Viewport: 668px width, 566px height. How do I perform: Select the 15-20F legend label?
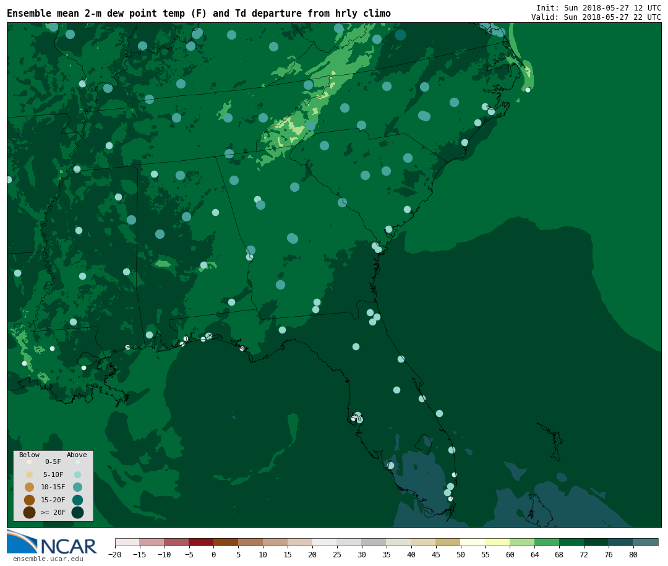coord(53,500)
